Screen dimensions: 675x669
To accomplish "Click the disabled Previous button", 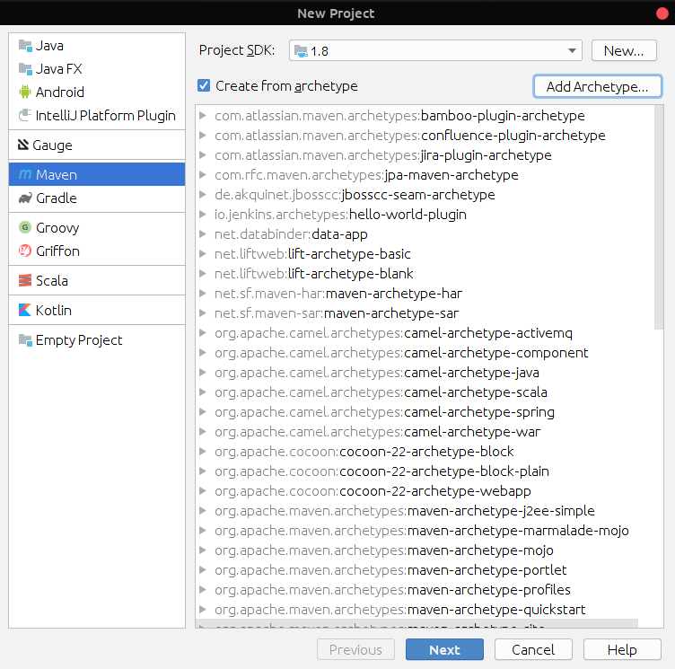I will tap(355, 649).
